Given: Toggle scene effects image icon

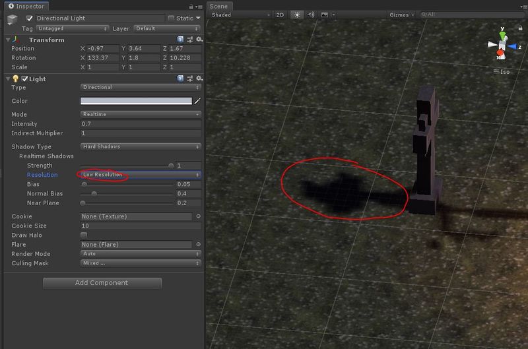Looking at the screenshot, I should pyautogui.click(x=324, y=15).
